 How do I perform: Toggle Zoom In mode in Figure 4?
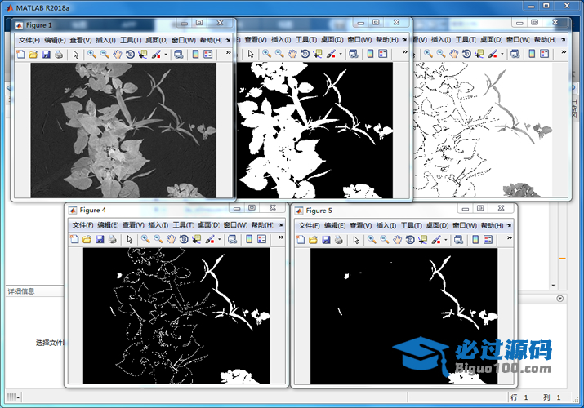pyautogui.click(x=145, y=239)
